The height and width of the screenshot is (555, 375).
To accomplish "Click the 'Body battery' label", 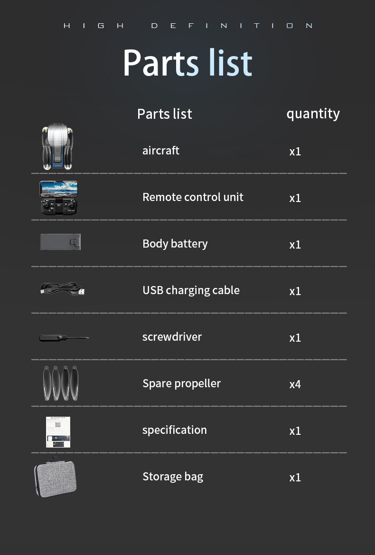I will (175, 244).
